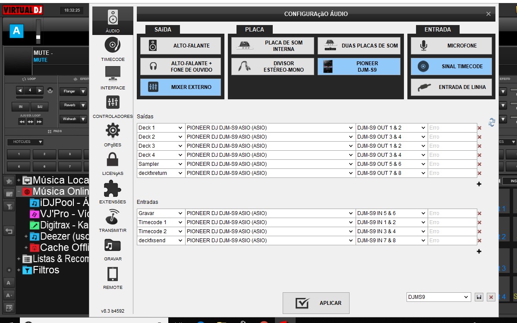517x323 pixels.
Task: Open the Timecode settings section
Action: [x=113, y=49]
